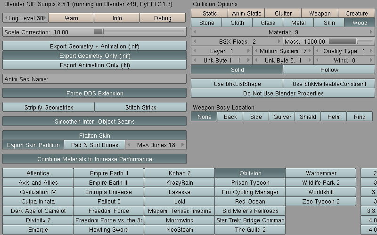Toggle Force DDS Extension

point(94,93)
